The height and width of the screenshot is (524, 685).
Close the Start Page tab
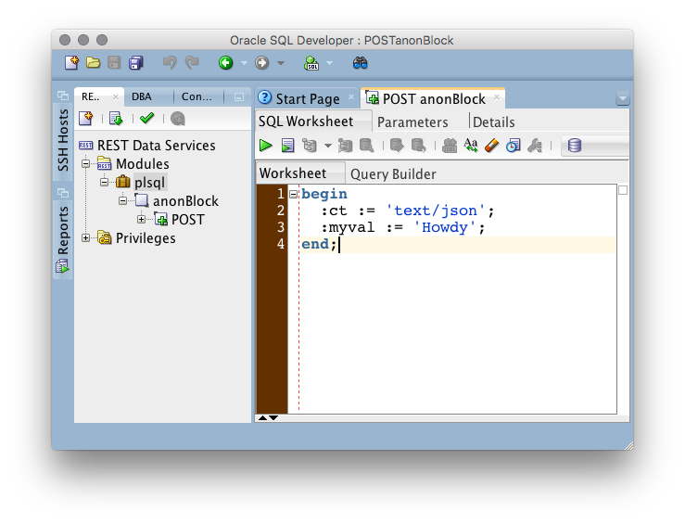(x=351, y=97)
